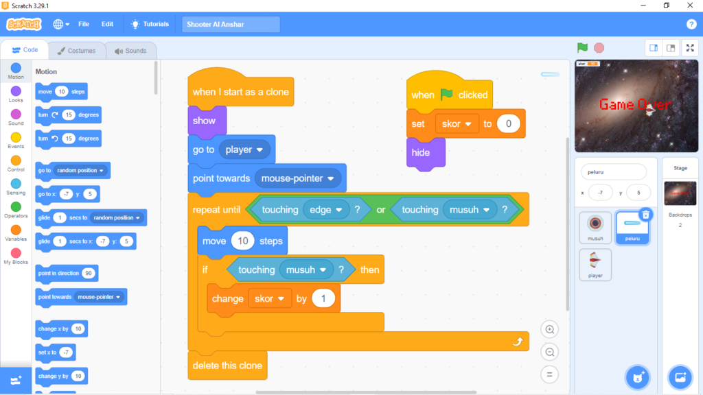Screen dimensions: 703x395
Task: Edit the sprite y position field
Action: [638, 193]
